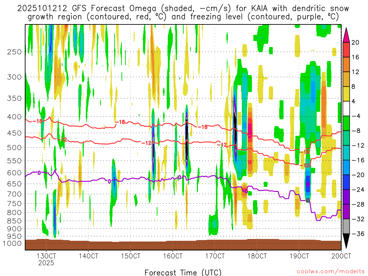Click the pink strong-descent blob near 18OCT
Screen dimensions: 368x276
coord(250,130)
